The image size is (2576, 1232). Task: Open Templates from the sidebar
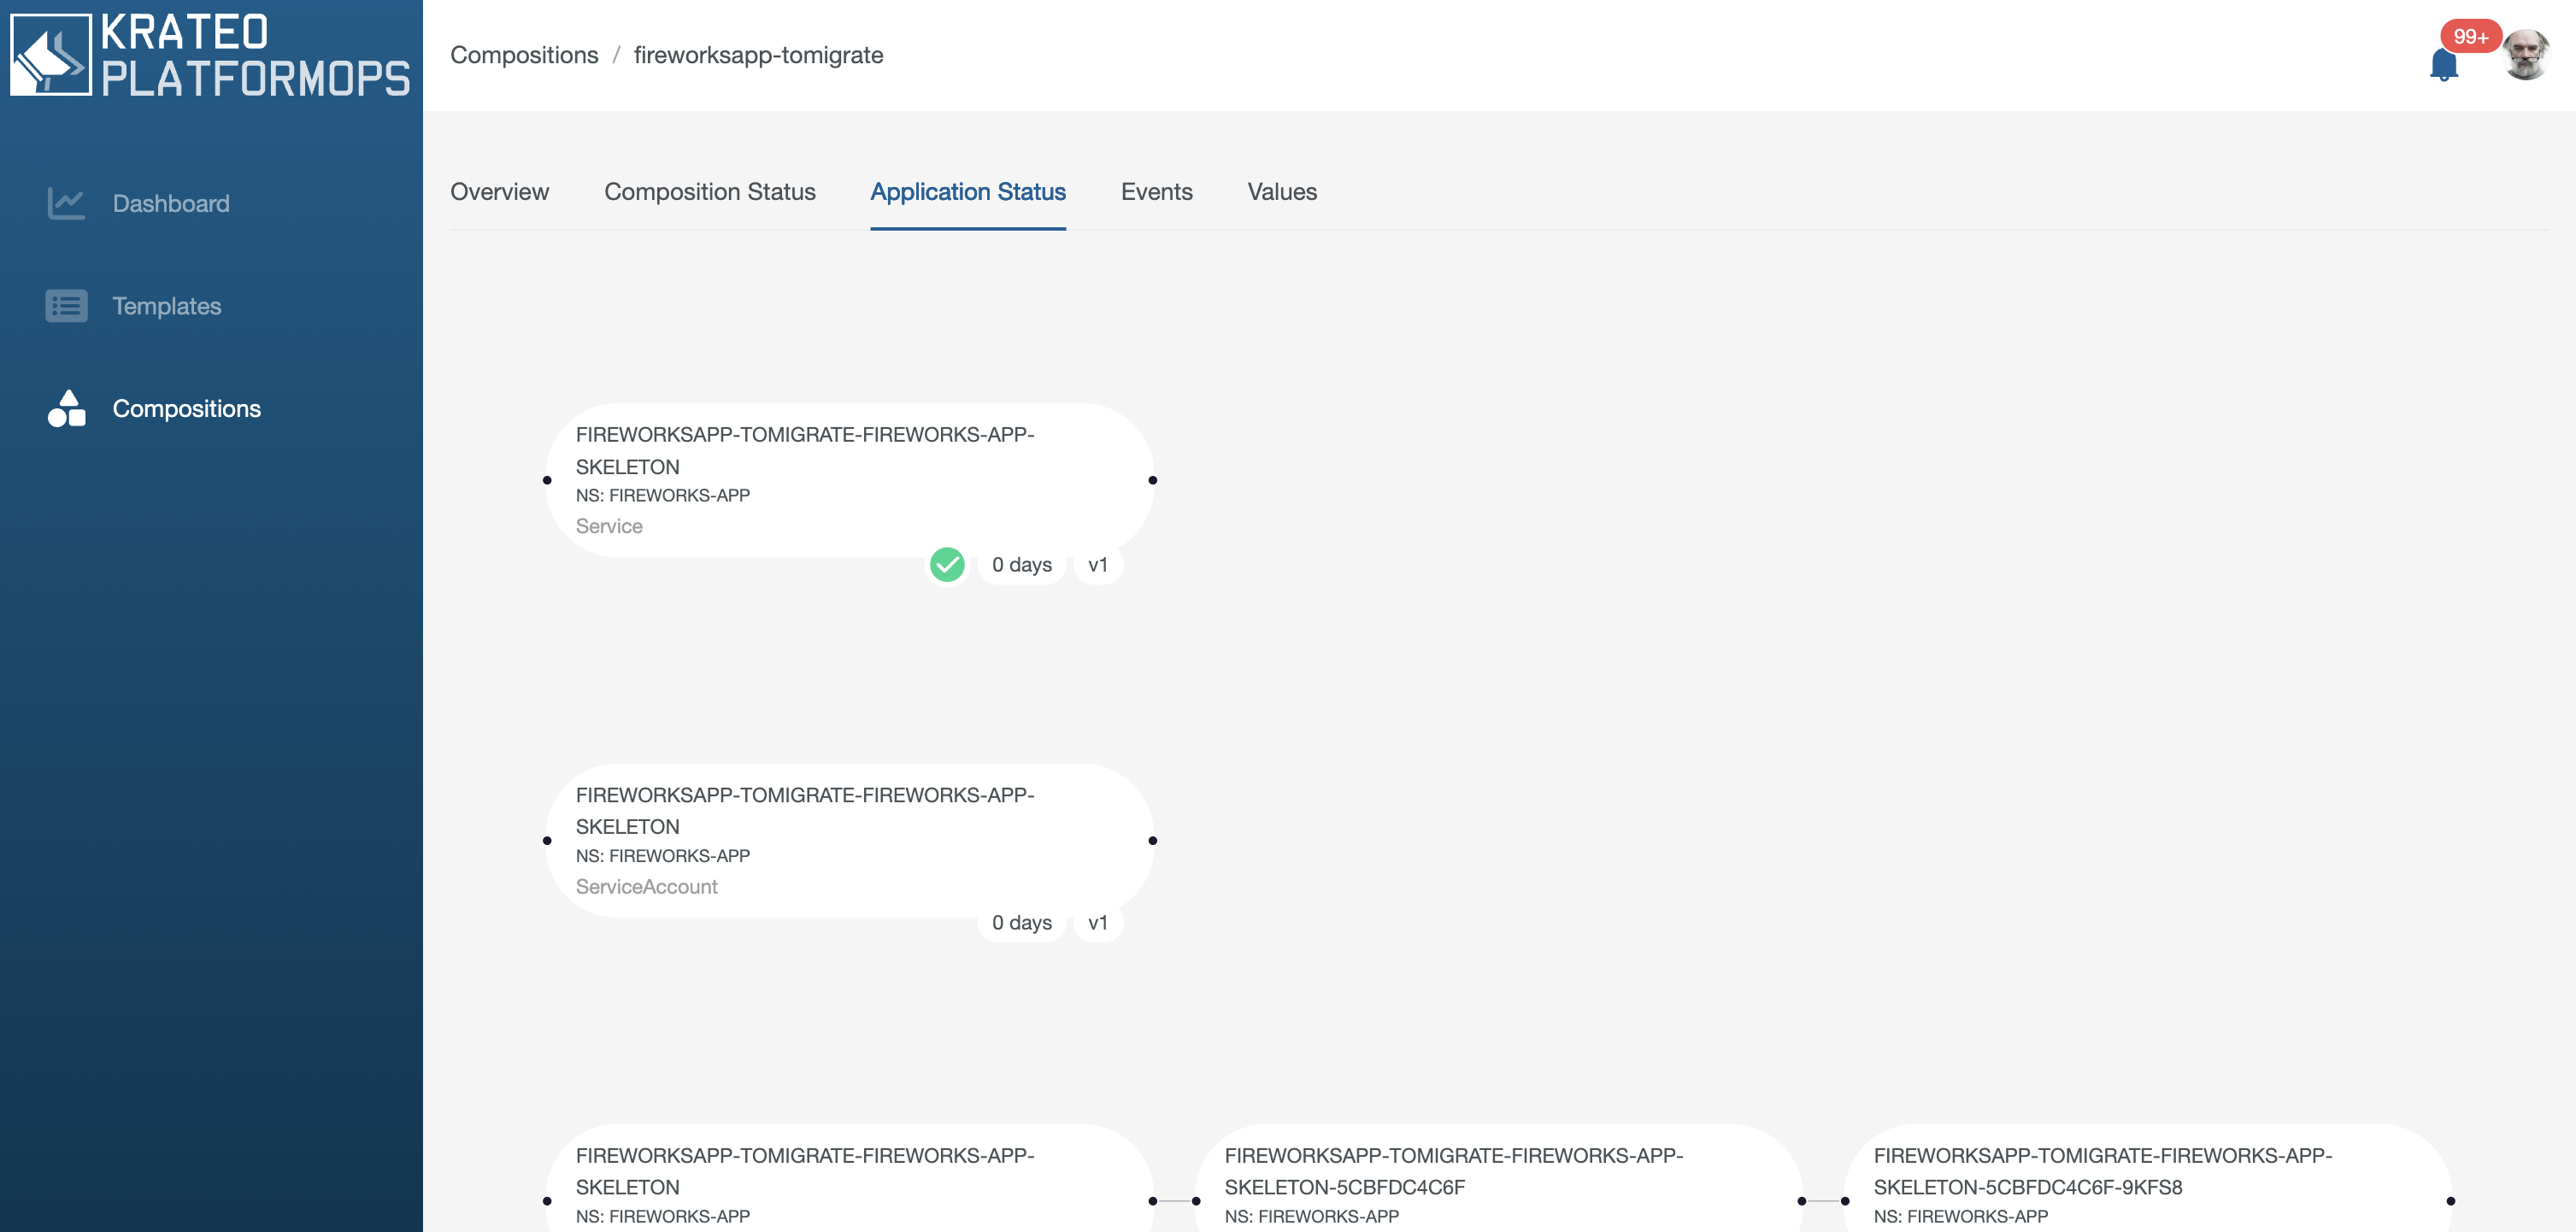166,306
